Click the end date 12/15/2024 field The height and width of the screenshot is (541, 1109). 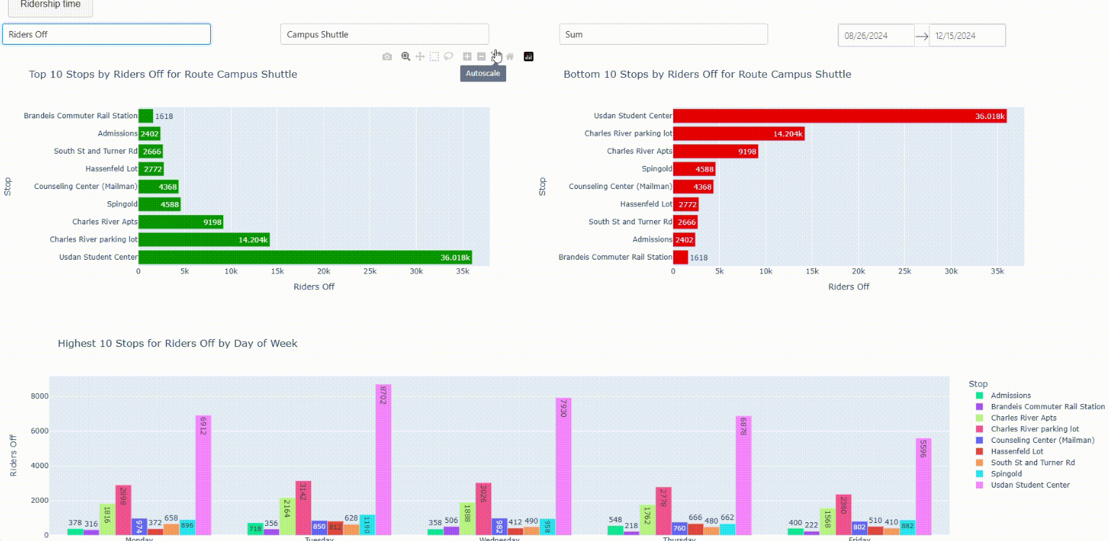coord(966,35)
